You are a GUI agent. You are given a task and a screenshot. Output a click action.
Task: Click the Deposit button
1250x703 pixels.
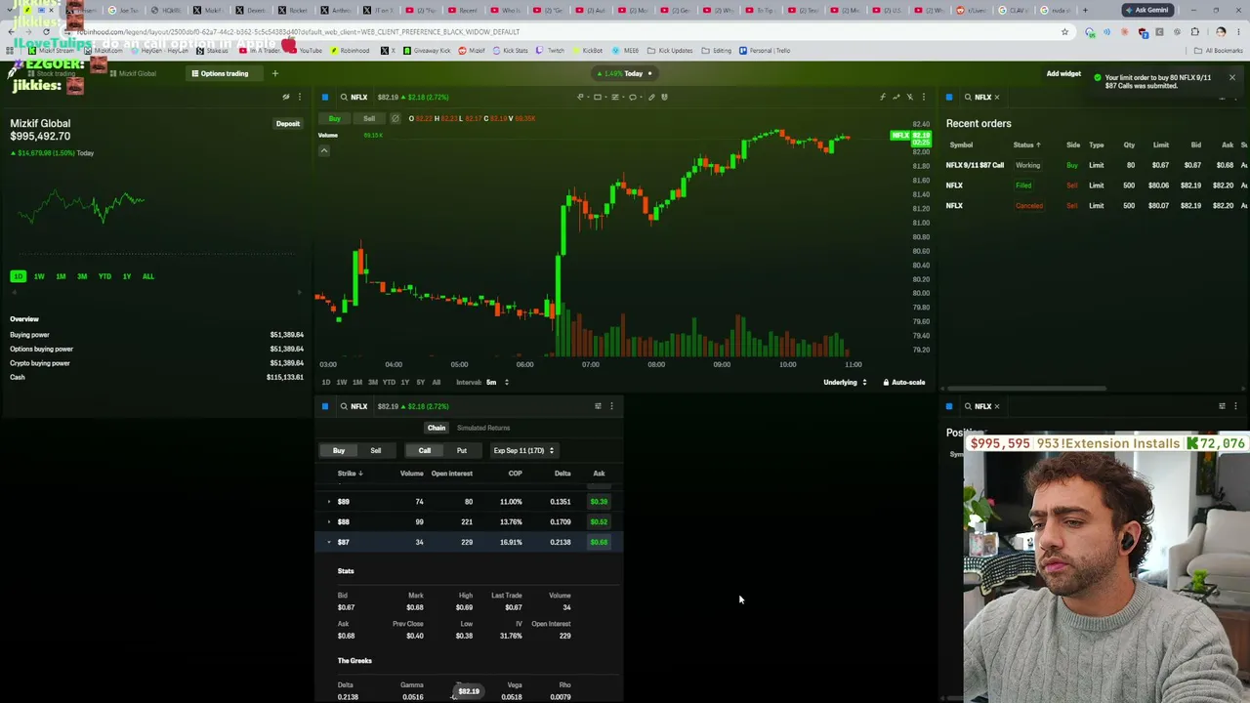click(287, 124)
